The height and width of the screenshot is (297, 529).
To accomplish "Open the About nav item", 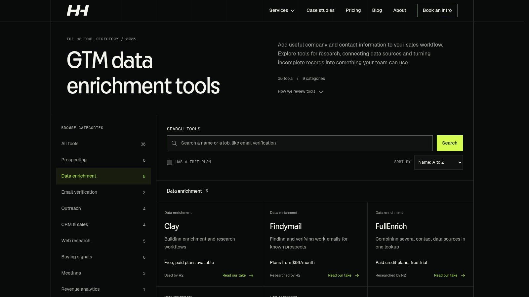I will [400, 10].
